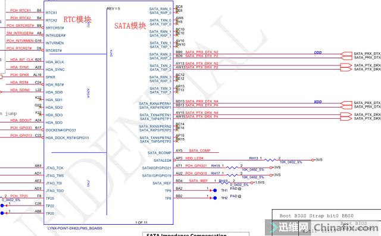Screen dimensions: 381x236
Task: Click the SATA_PTX_DRX_P4 red net label
Action: point(202,117)
